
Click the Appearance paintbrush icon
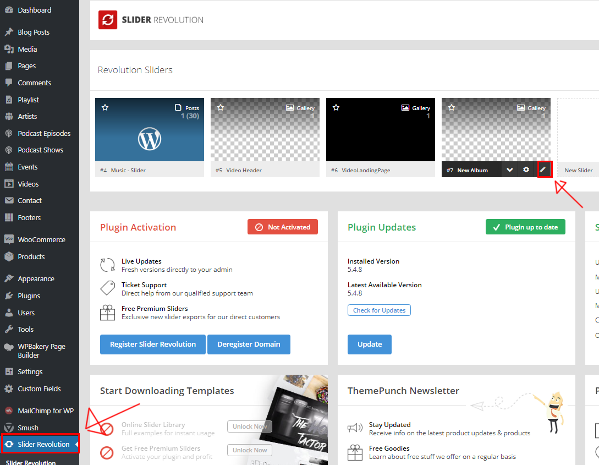(x=9, y=278)
